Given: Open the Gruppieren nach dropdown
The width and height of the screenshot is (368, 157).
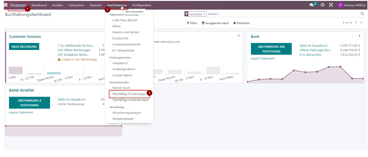Looking at the screenshot, I should 215,23.
